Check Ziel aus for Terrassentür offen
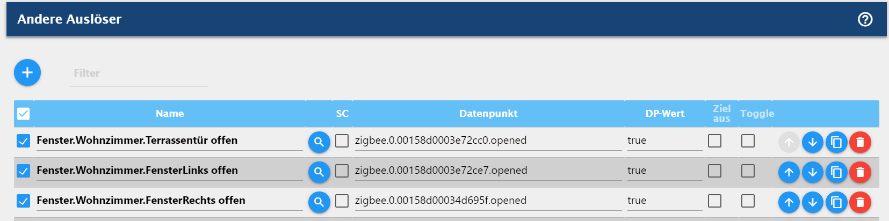 coord(714,141)
